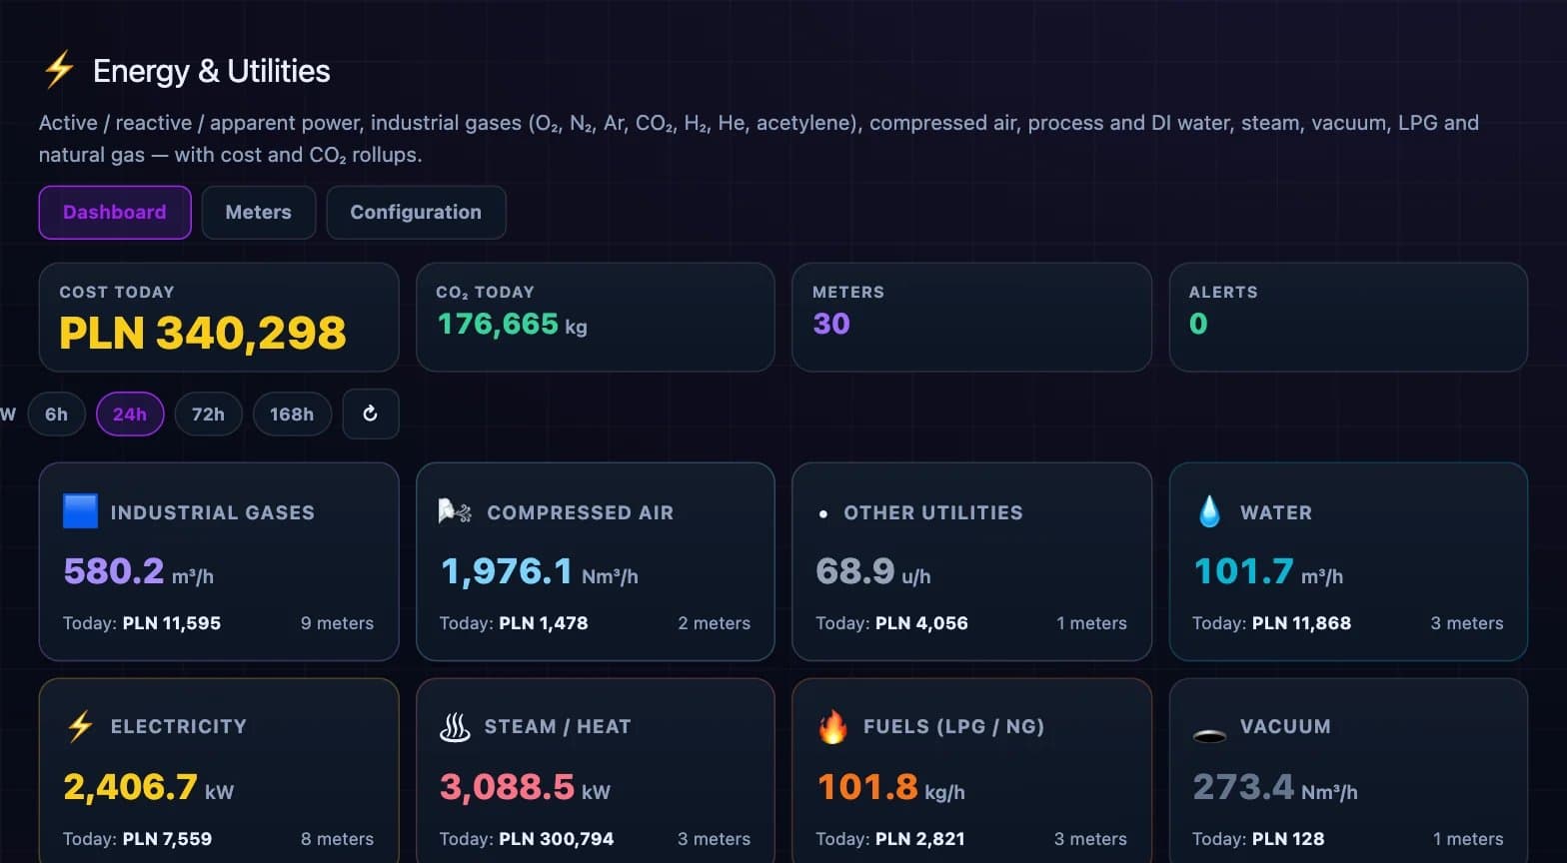Click the Compressed Air wind icon
Screen dimensions: 1567x863
[455, 512]
